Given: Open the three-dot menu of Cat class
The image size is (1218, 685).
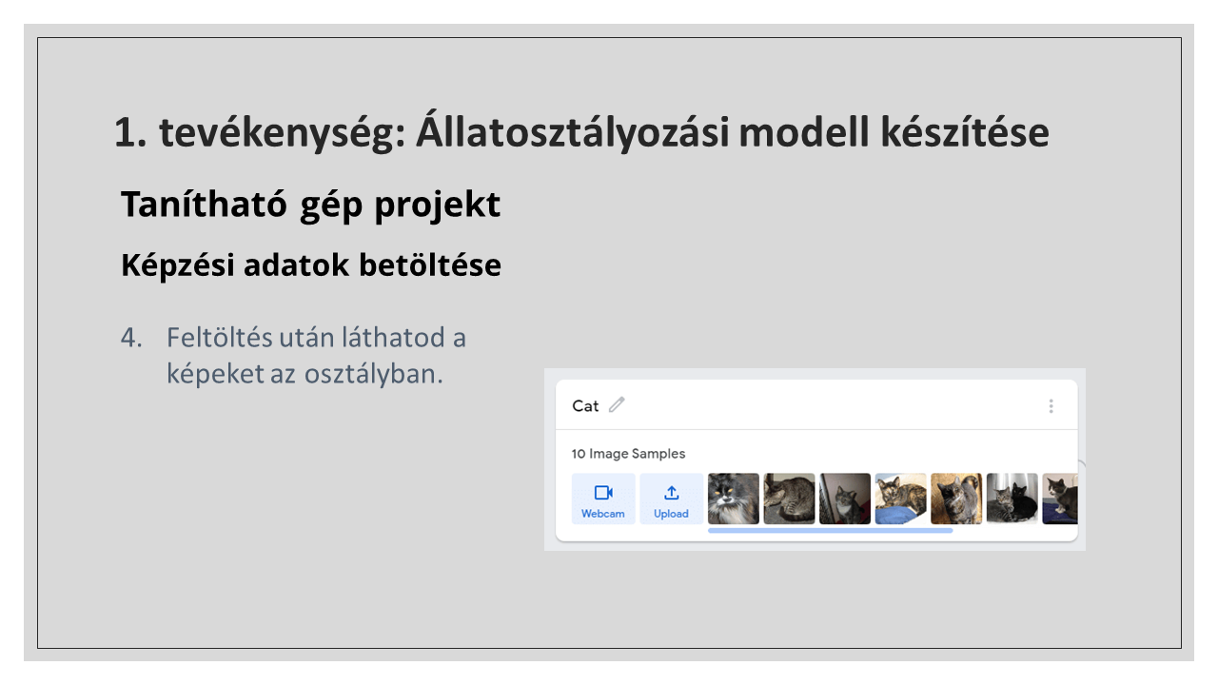Looking at the screenshot, I should tap(1051, 406).
